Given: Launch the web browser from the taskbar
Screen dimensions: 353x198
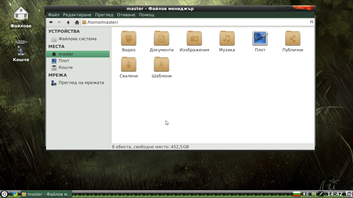Looking at the screenshot, I should [x=14, y=194].
